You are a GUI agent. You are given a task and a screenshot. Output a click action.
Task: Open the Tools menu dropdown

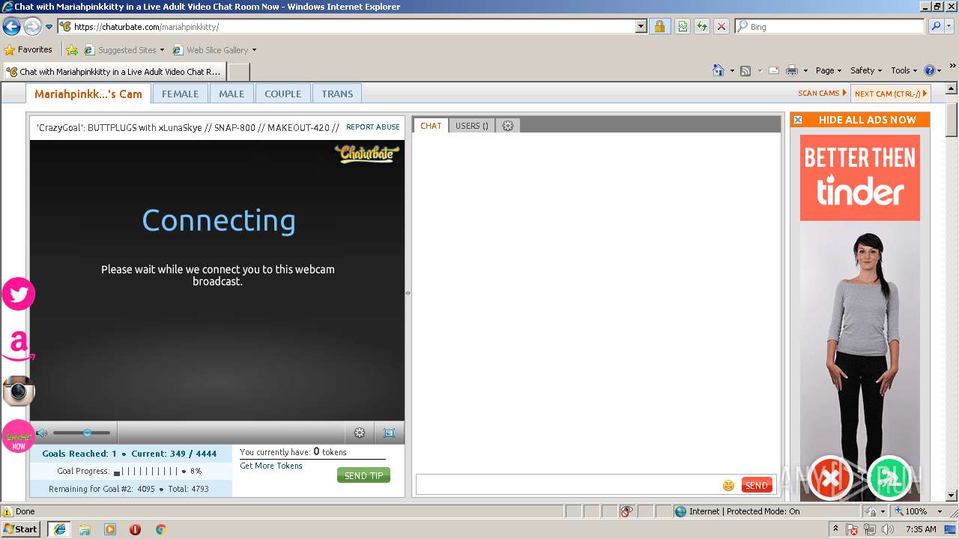[904, 70]
